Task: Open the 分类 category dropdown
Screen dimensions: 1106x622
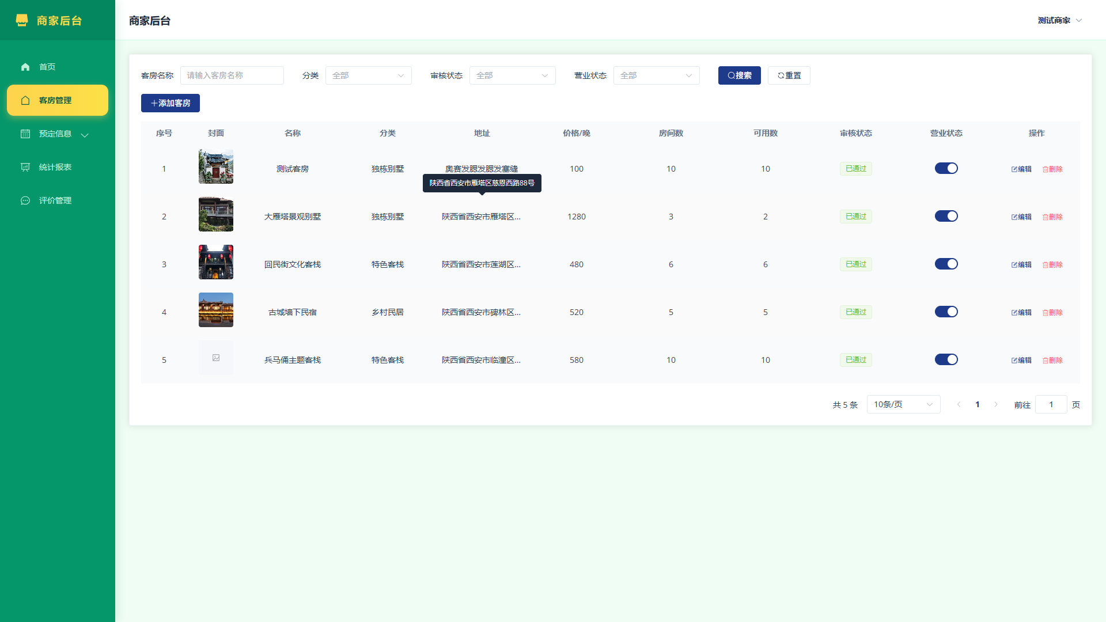Action: [369, 75]
